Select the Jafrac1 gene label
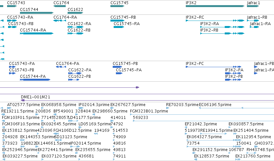The image size is (274, 161). [253, 3]
